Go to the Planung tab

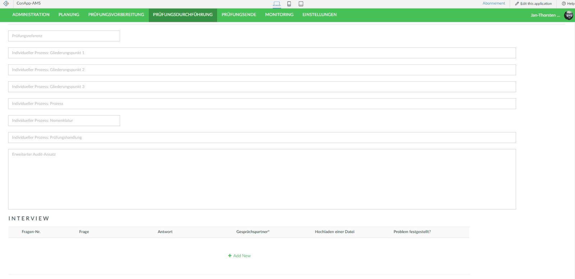click(x=69, y=15)
